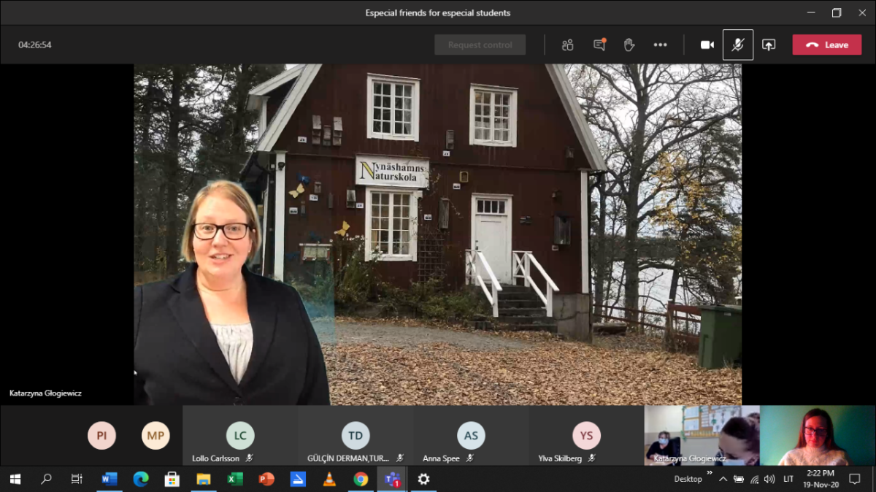Click the Request control button

point(480,45)
